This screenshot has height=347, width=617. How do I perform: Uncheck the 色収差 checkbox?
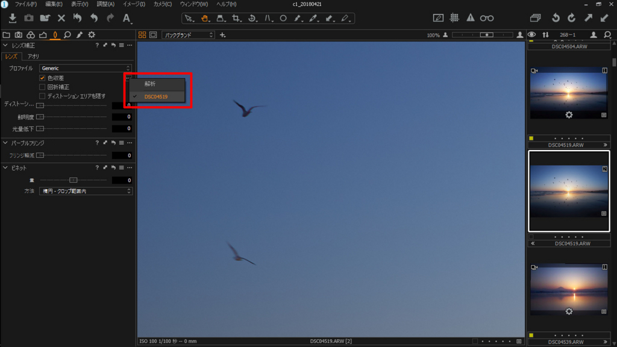[42, 78]
